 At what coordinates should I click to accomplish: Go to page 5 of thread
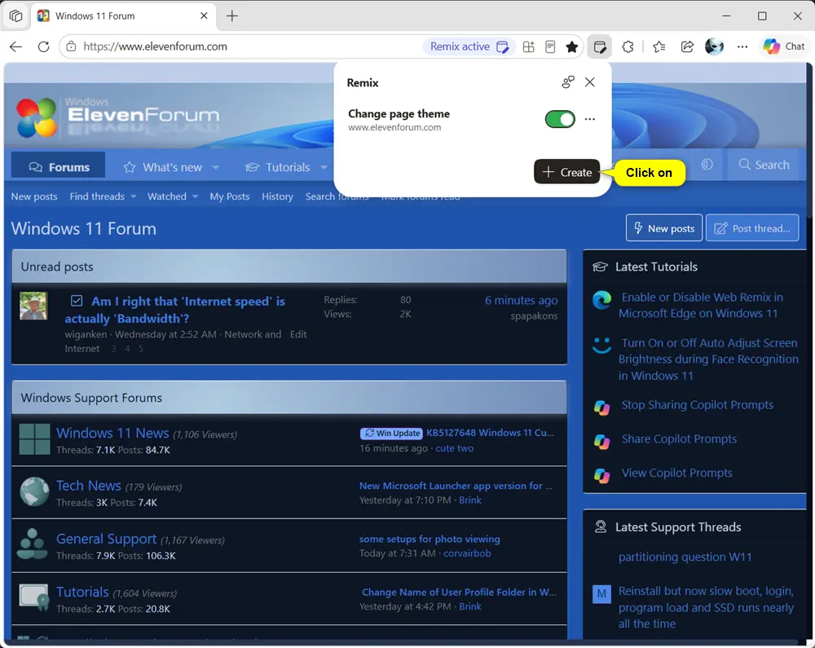(x=141, y=349)
